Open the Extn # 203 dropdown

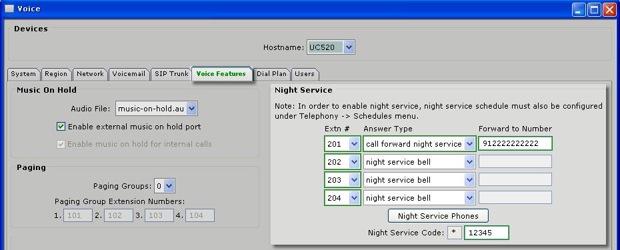click(x=343, y=180)
